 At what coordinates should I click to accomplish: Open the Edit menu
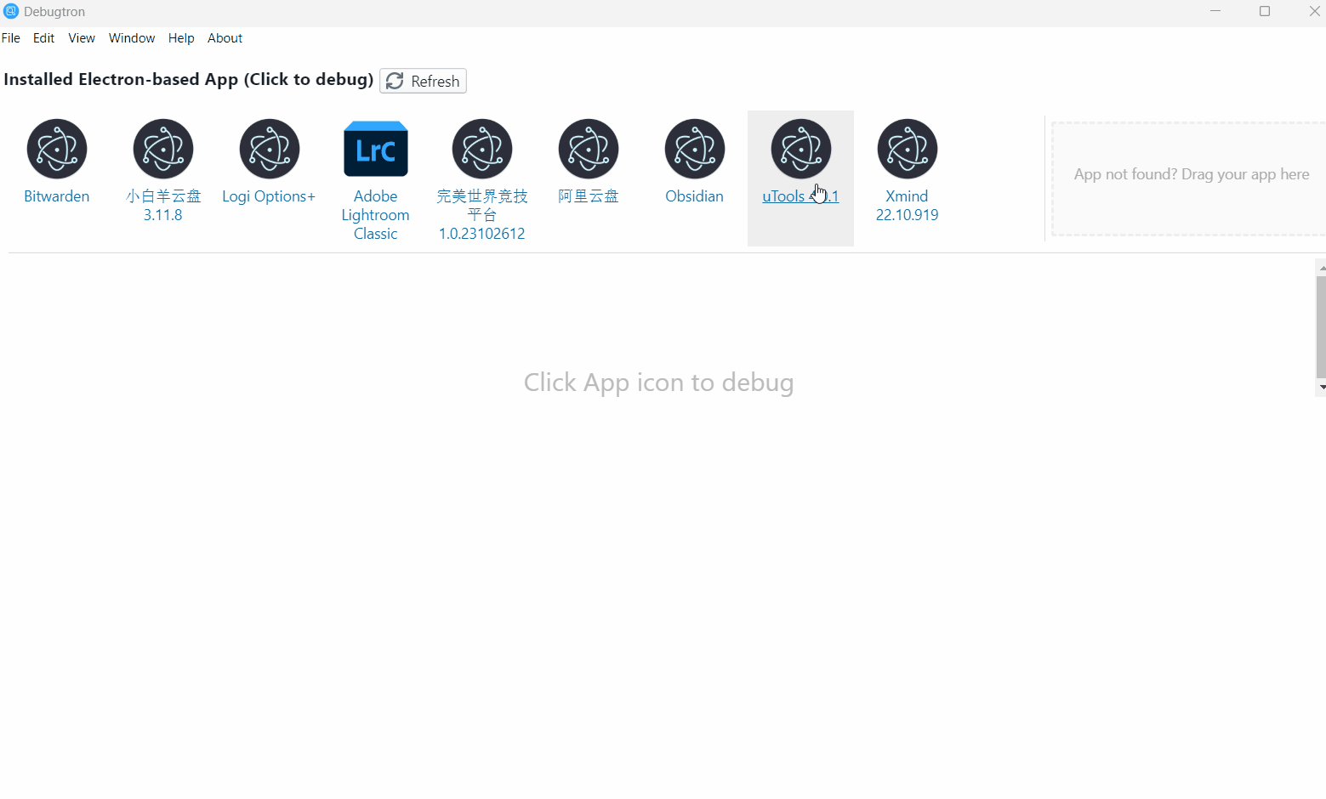coord(43,38)
